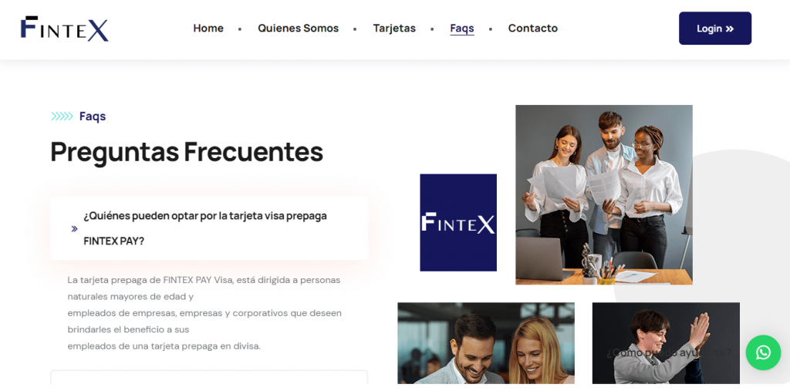Collapse the '¿Quiénes pueden optar' FAQ item
The image size is (790, 391).
tap(209, 228)
